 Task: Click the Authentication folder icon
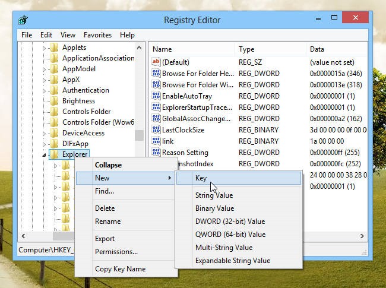[x=55, y=90]
